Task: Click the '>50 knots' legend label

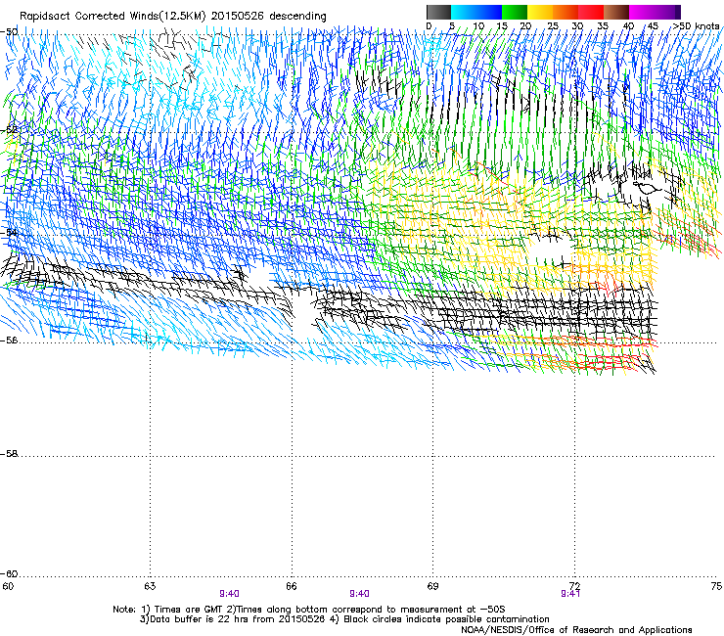Action: 696,26
